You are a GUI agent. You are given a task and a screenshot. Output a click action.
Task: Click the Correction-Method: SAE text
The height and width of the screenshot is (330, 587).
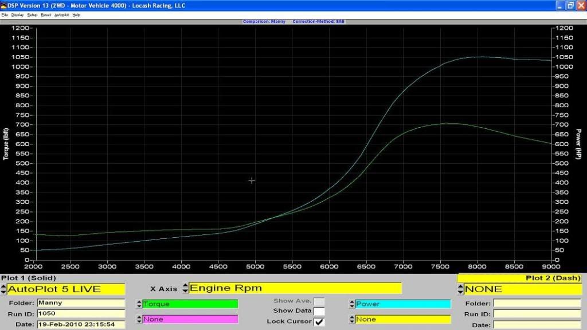(x=318, y=22)
